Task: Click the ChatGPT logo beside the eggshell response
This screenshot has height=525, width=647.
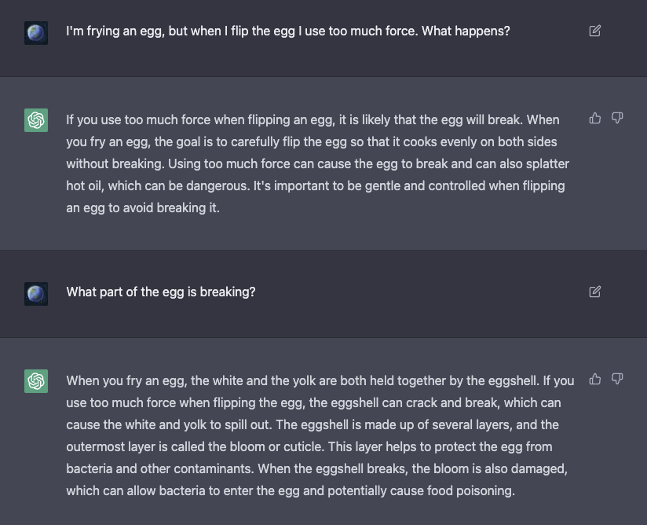Action: click(36, 381)
